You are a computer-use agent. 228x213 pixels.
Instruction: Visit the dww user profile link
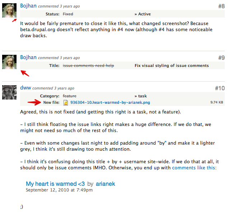pos(25,88)
